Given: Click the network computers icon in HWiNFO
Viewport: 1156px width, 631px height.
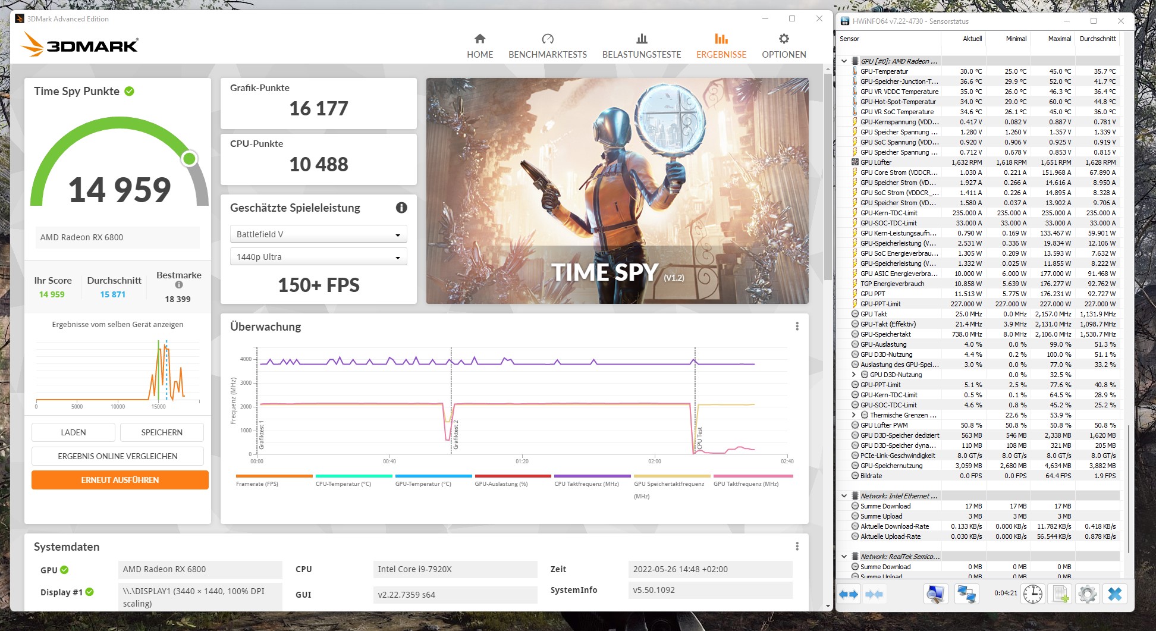Looking at the screenshot, I should (966, 594).
